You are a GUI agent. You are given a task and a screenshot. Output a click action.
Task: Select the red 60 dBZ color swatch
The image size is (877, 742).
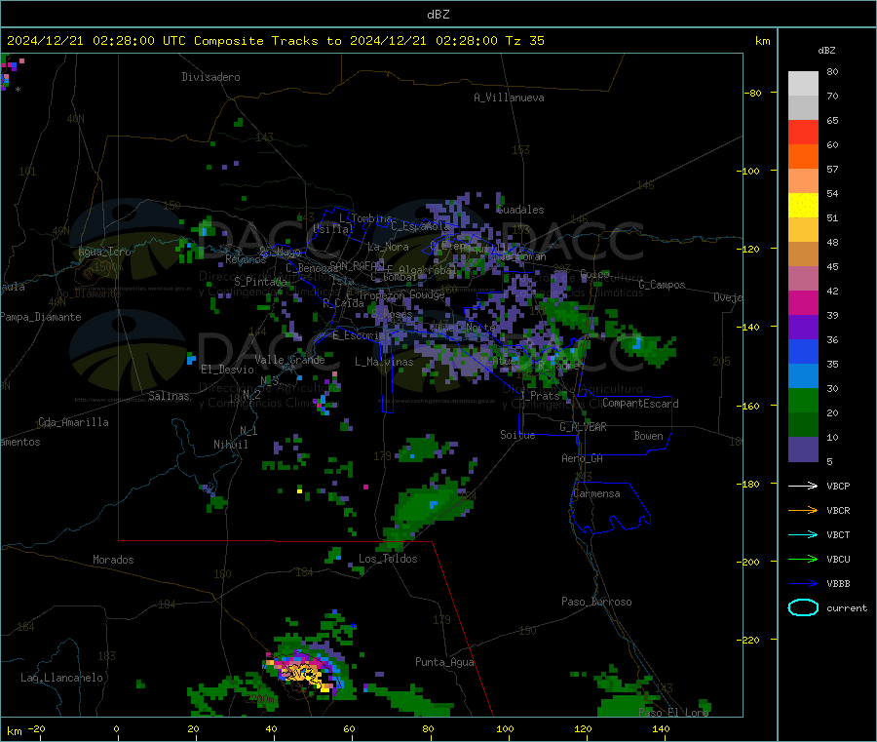click(x=803, y=133)
